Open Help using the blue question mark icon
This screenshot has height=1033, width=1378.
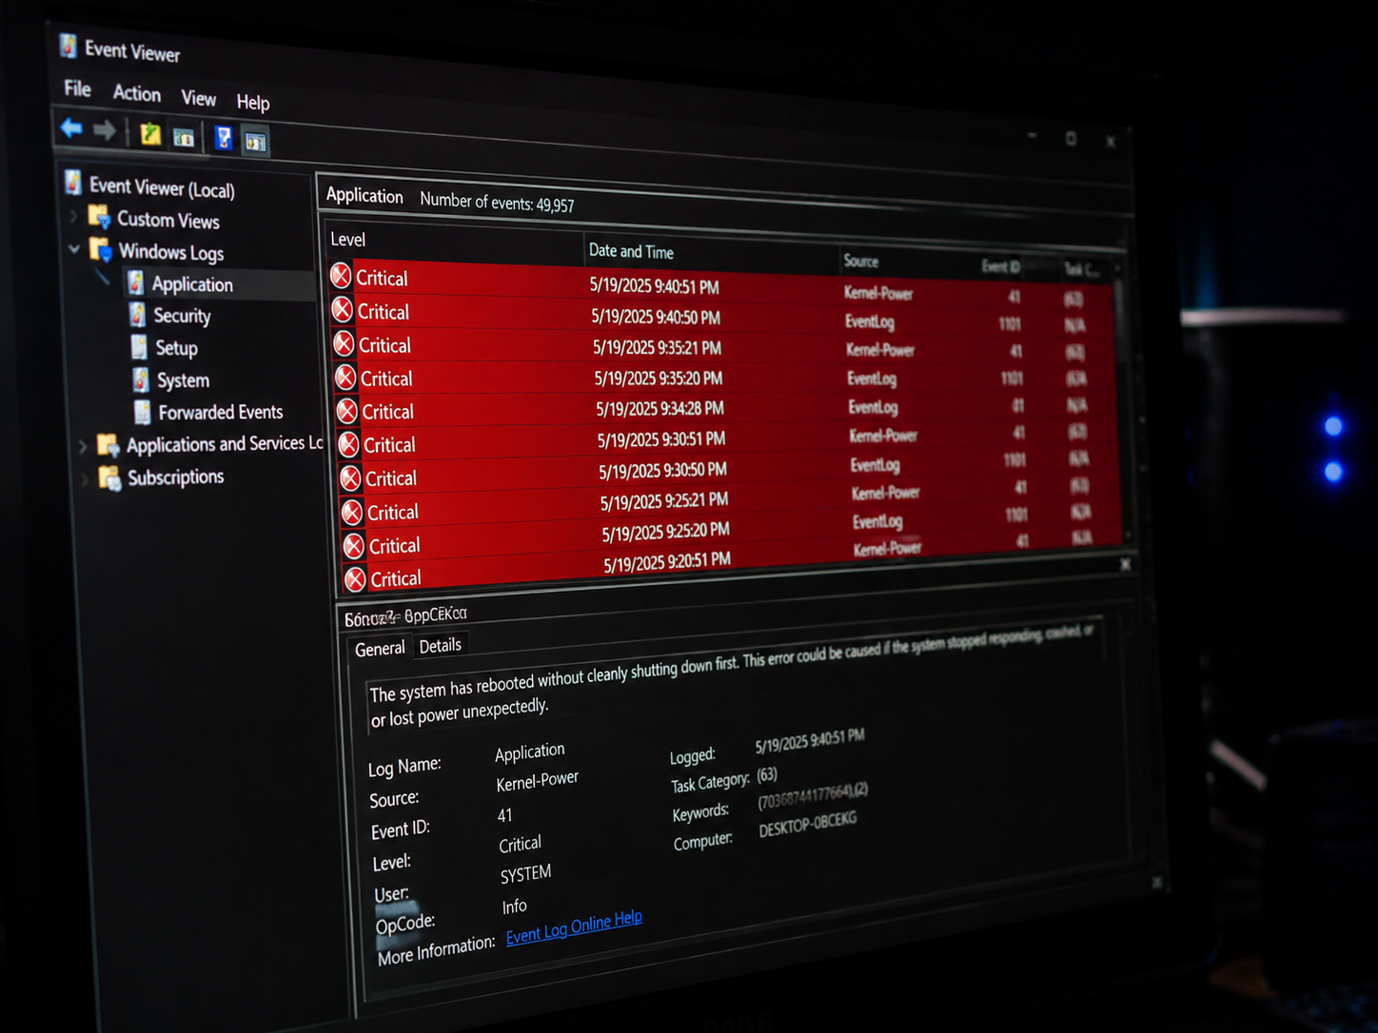tap(223, 139)
